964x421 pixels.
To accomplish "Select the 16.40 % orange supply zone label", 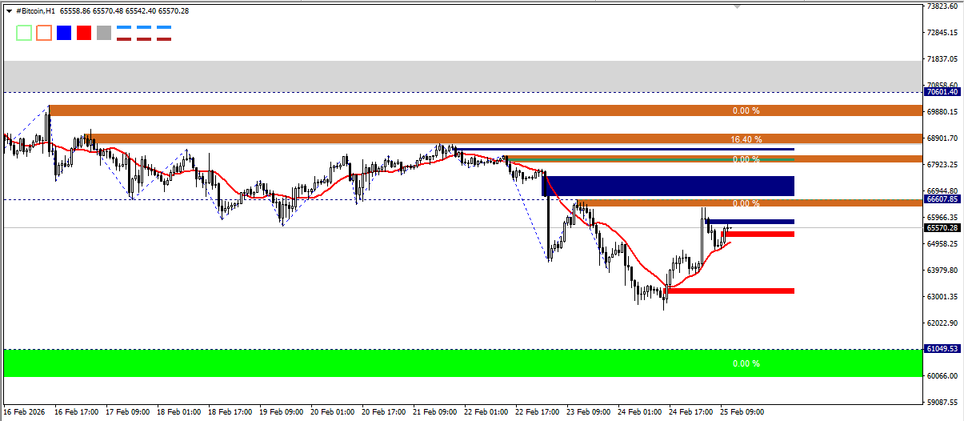I will (x=746, y=139).
